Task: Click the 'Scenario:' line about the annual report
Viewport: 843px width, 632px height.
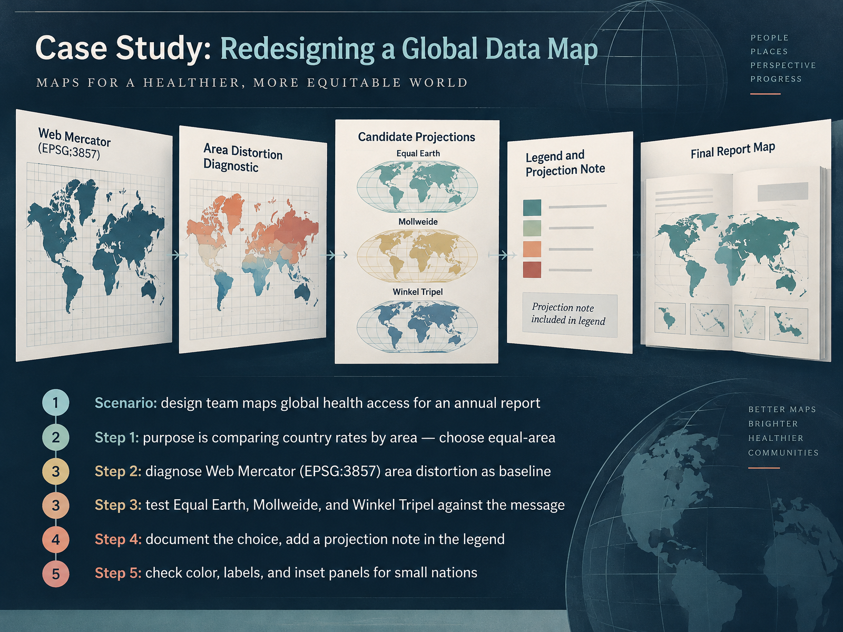Action: [x=317, y=403]
